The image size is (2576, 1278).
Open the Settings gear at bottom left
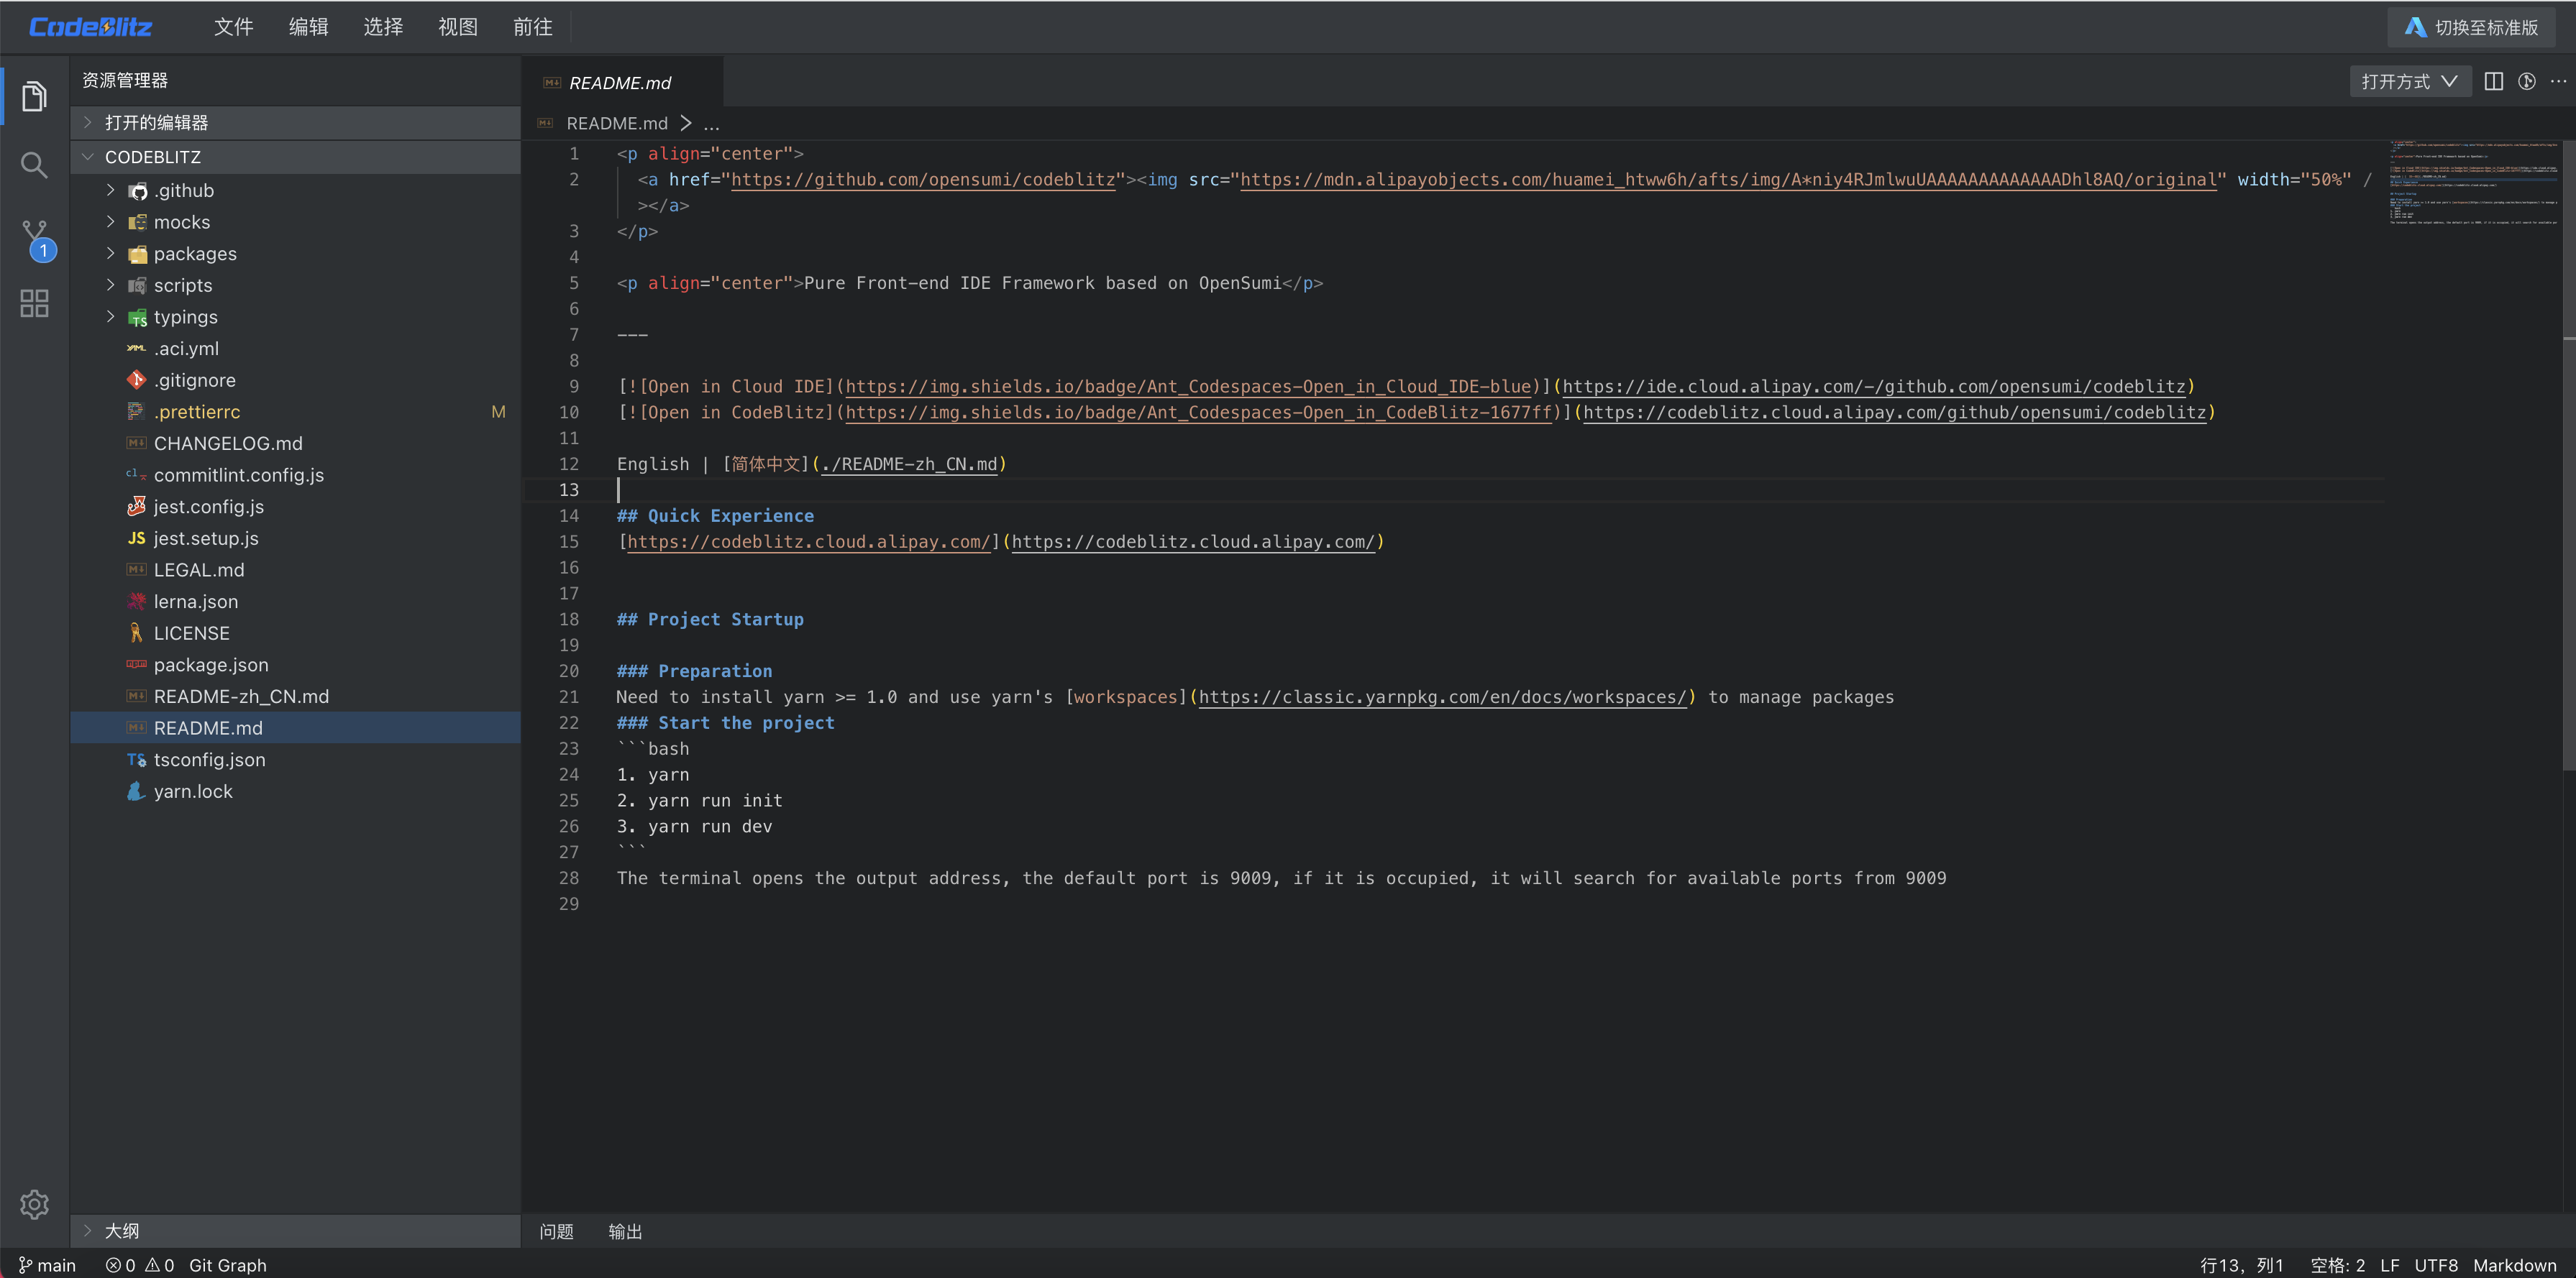click(33, 1204)
